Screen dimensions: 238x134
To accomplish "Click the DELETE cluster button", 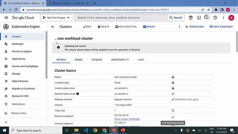I will pyautogui.click(x=103, y=27).
